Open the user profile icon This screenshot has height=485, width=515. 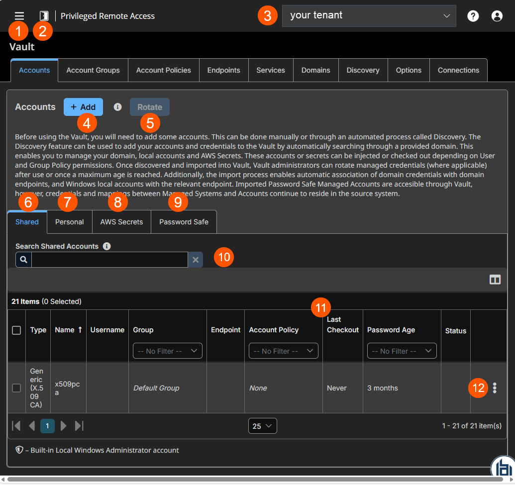497,16
